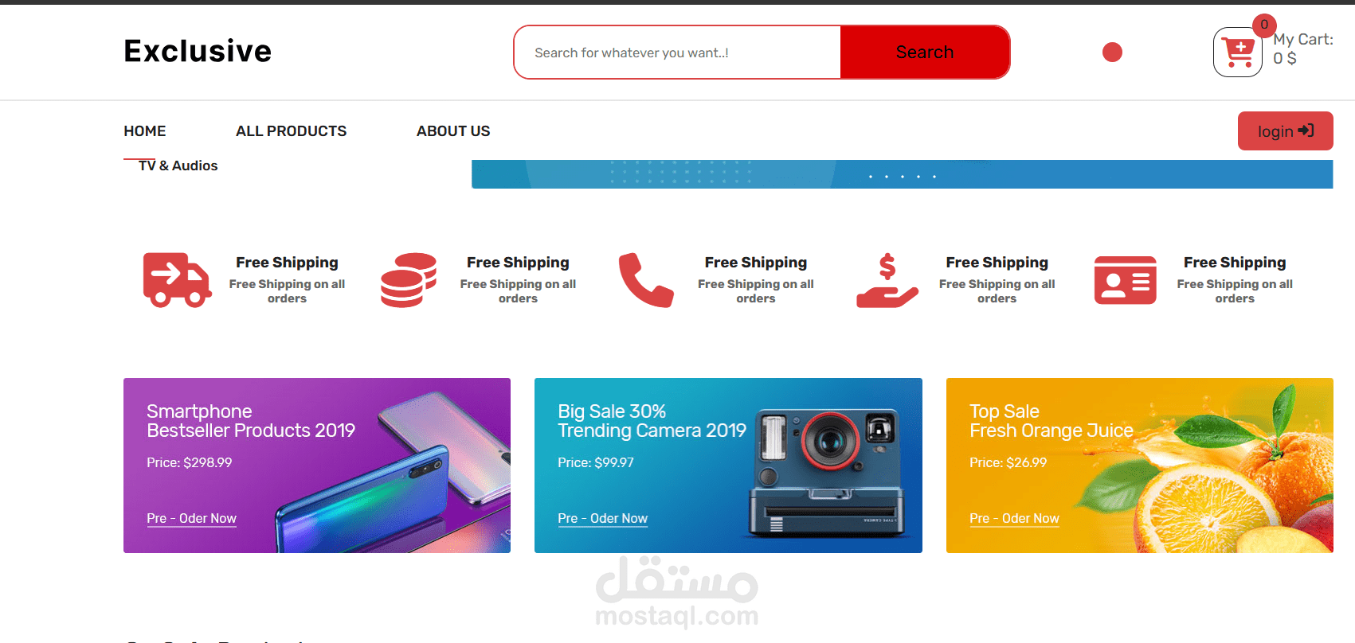Open the ABOUT US page
1355x643 pixels.
(453, 131)
